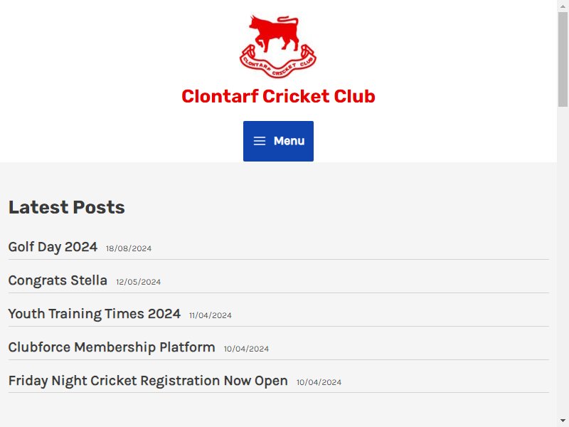Open the Clubforce Membership Platform post
Screen dimensions: 569x427
pos(112,347)
